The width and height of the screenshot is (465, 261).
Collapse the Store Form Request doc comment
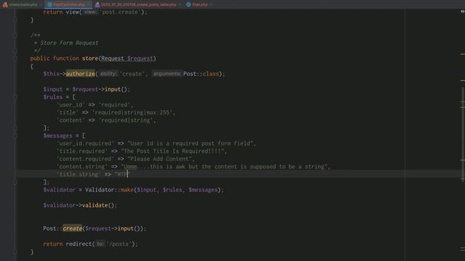tap(15, 36)
